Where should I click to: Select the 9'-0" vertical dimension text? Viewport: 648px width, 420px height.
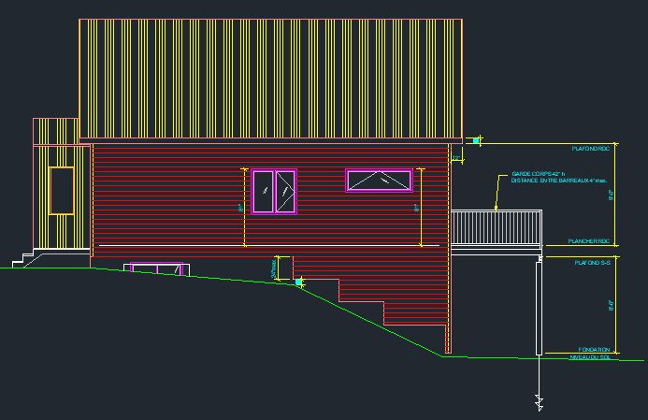(x=611, y=196)
